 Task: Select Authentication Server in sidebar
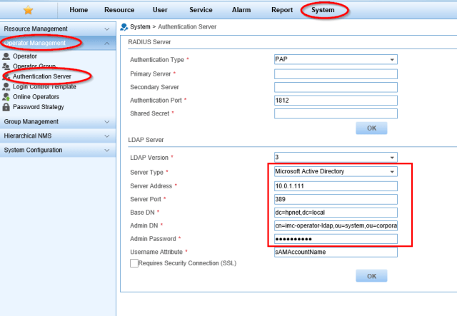pos(42,76)
